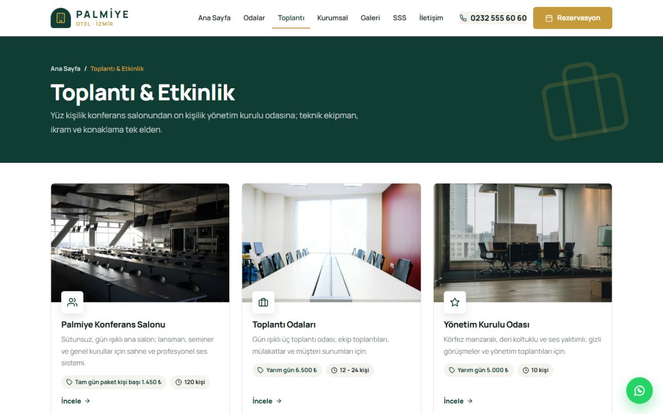Image resolution: width=663 pixels, height=414 pixels.
Task: Click the phone icon beside 0232 555 60 60
Action: click(x=463, y=18)
